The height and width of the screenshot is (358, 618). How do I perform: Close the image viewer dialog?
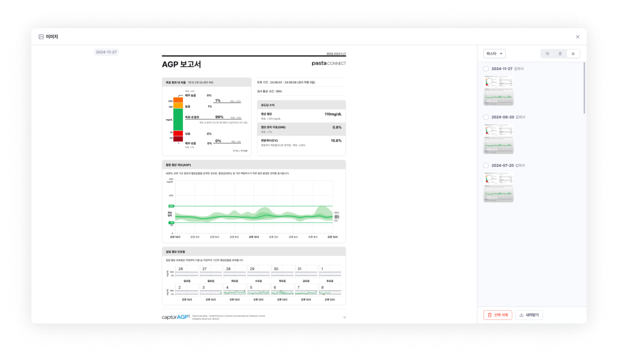(x=578, y=37)
